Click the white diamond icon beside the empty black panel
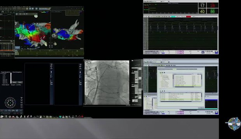Viewport: 241px width, 139px height. 51,72
